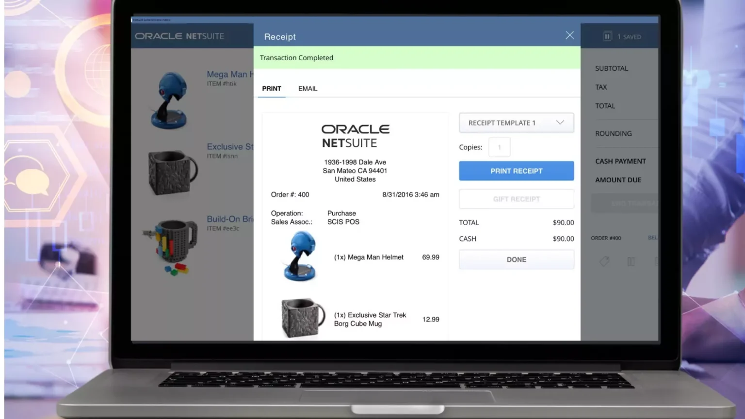The height and width of the screenshot is (419, 745).
Task: Click the TAX label in sidebar
Action: [601, 87]
